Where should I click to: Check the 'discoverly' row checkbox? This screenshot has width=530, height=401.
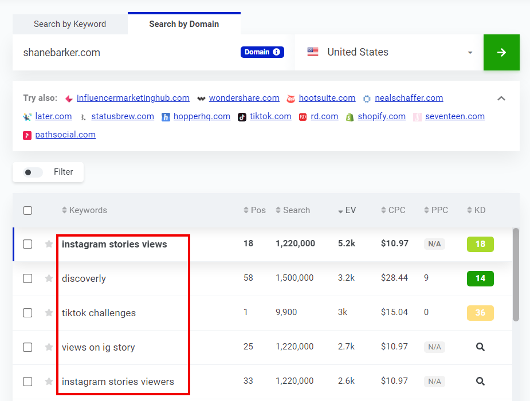point(28,278)
